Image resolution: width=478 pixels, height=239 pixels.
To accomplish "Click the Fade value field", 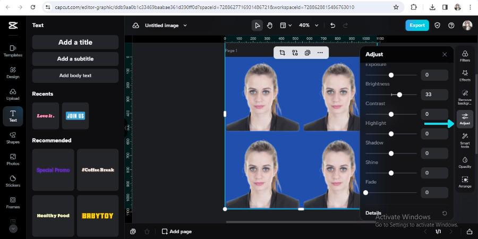I will pyautogui.click(x=434, y=192).
